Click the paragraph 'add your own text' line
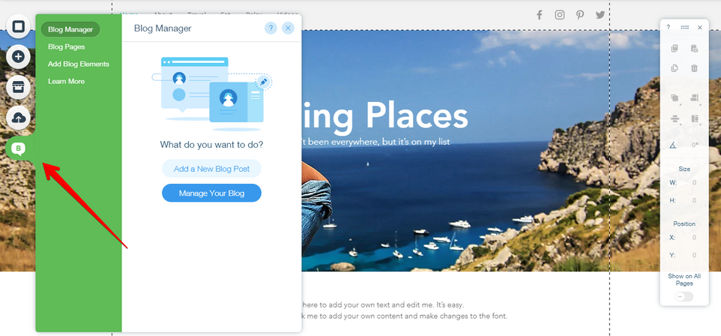This screenshot has width=721, height=336. coord(382,304)
